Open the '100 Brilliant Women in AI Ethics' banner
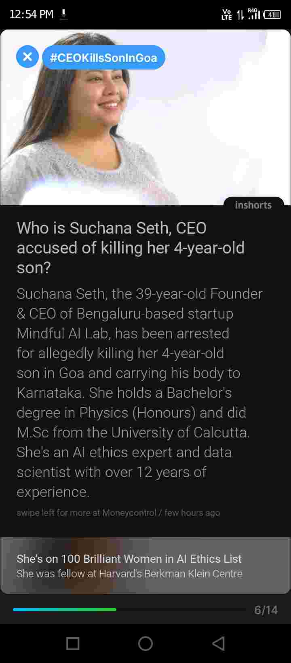The image size is (291, 663). pyautogui.click(x=129, y=559)
